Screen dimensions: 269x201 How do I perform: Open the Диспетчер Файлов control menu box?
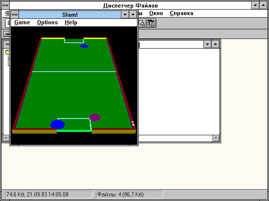point(5,5)
